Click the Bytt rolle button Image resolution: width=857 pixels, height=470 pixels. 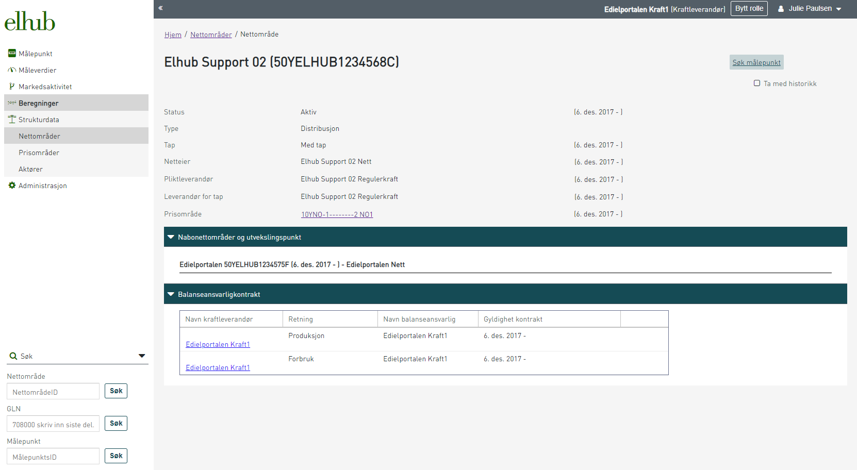click(749, 9)
